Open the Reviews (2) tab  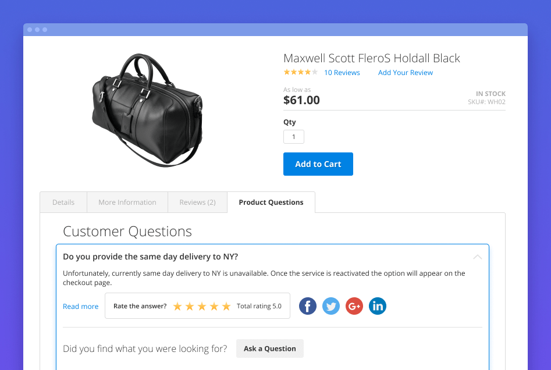[197, 202]
